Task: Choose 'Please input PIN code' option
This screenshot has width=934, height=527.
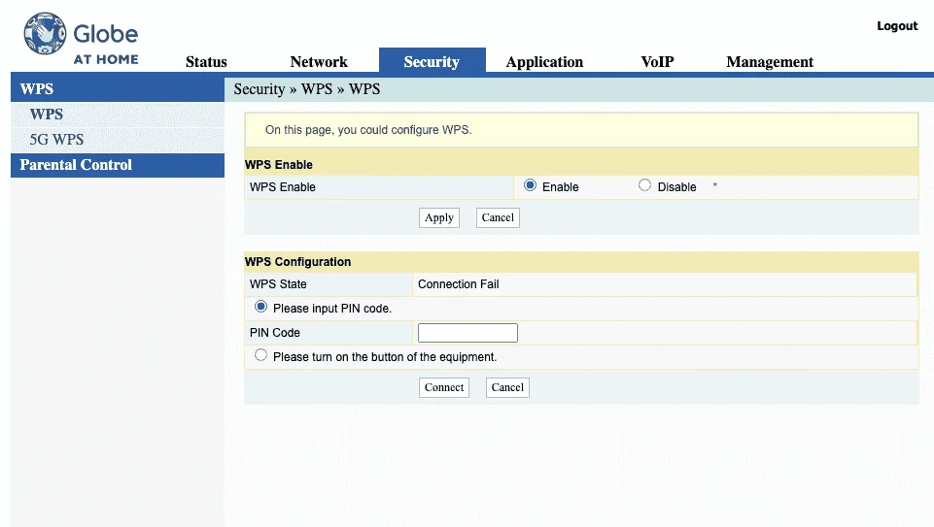Action: 260,307
